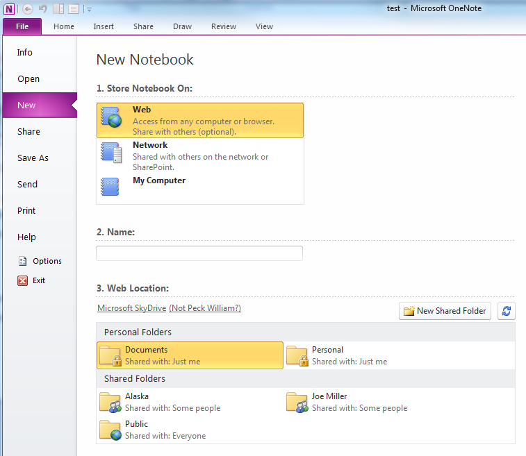Image resolution: width=526 pixels, height=456 pixels.
Task: Click 'Shared with: Everyone' text
Action: (165, 436)
